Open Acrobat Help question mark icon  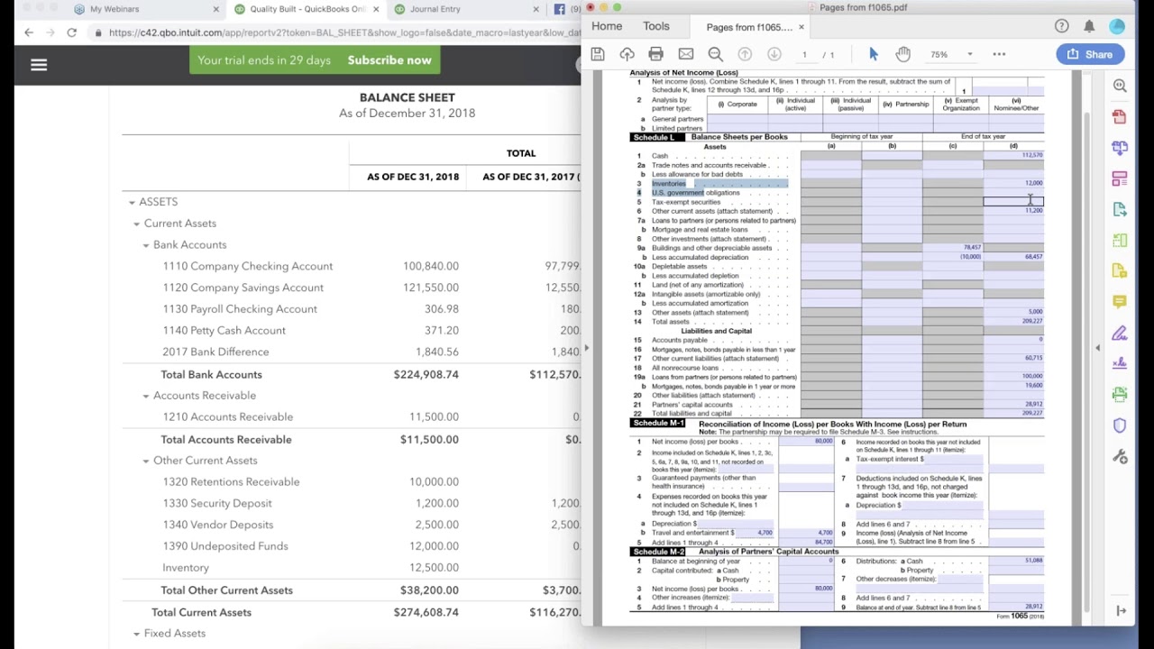coord(1061,26)
